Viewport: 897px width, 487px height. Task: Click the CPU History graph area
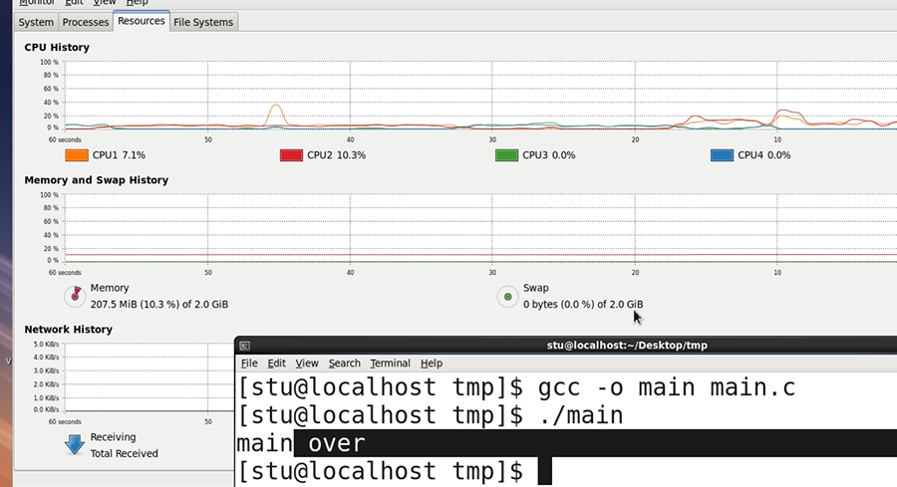pyautogui.click(x=480, y=95)
